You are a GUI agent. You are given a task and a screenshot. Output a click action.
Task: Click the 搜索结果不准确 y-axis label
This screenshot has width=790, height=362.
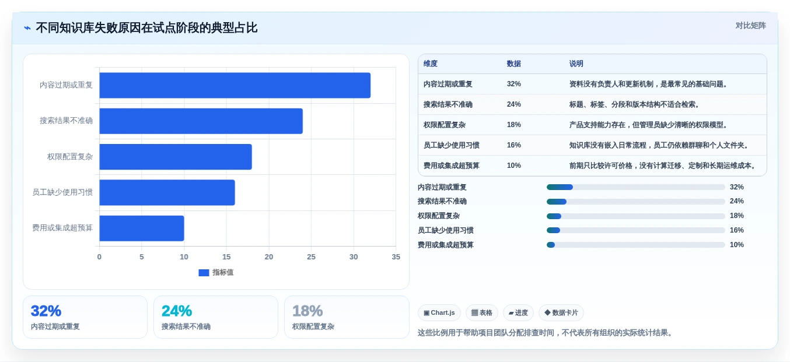(x=66, y=121)
